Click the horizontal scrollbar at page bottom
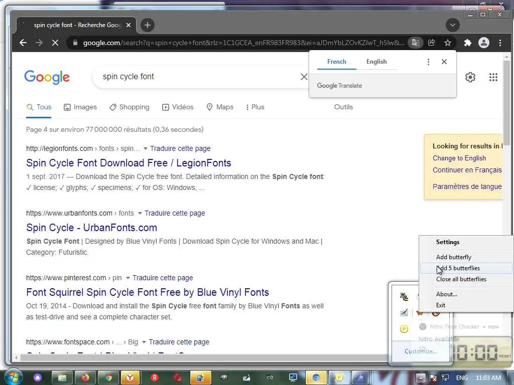This screenshot has width=514, height=385. [203, 358]
